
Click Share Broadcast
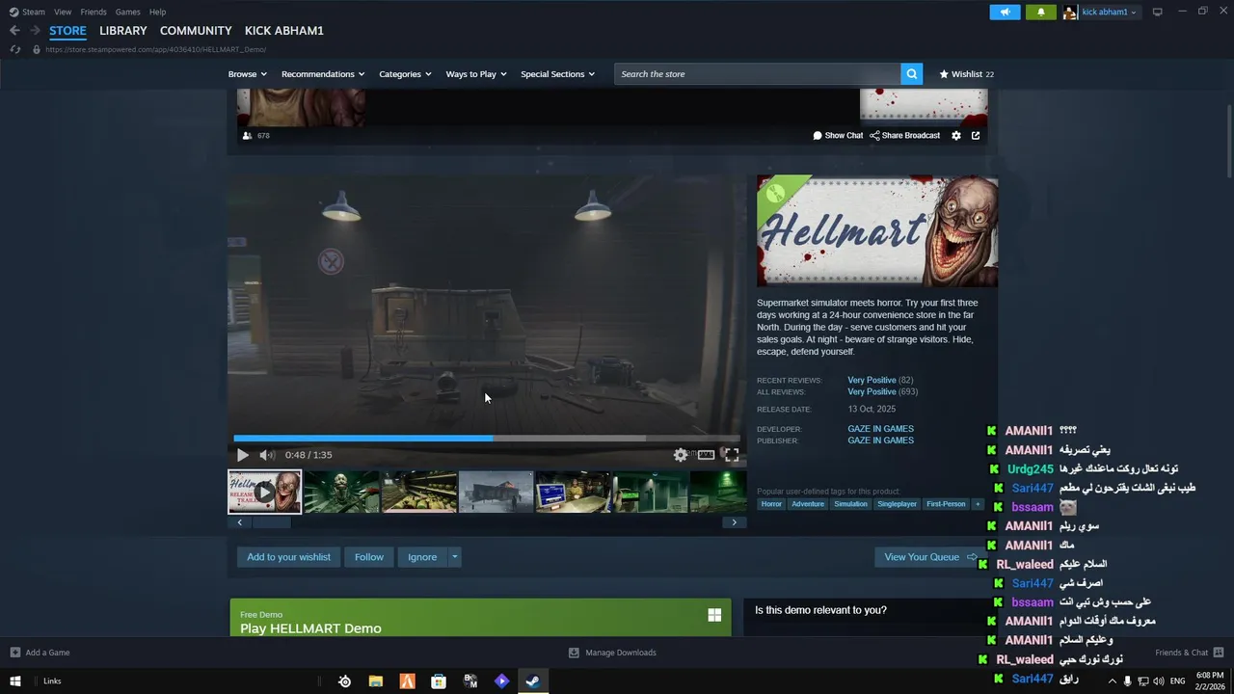pos(904,136)
